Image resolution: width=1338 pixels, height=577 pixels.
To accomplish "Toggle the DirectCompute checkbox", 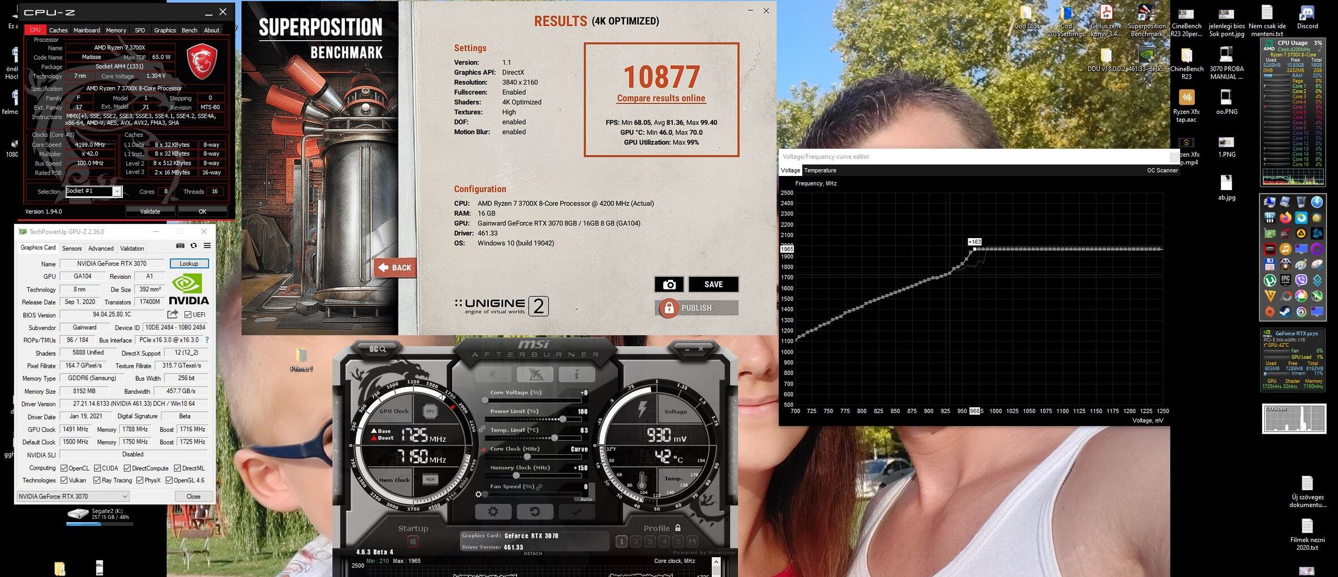I will [127, 468].
